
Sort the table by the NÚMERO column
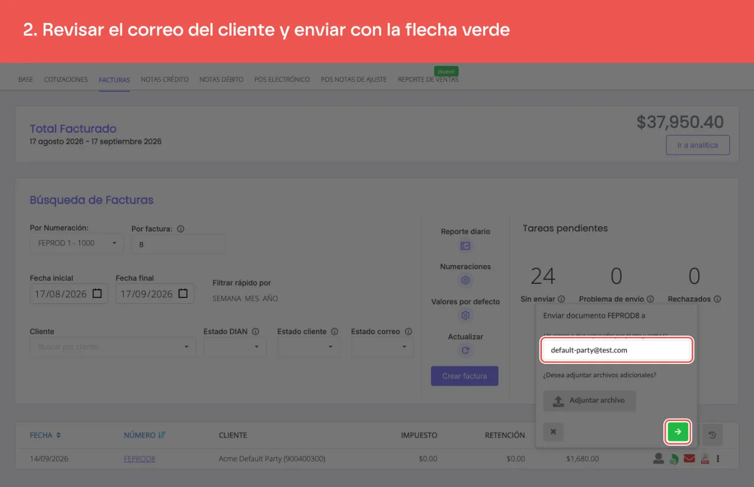145,435
